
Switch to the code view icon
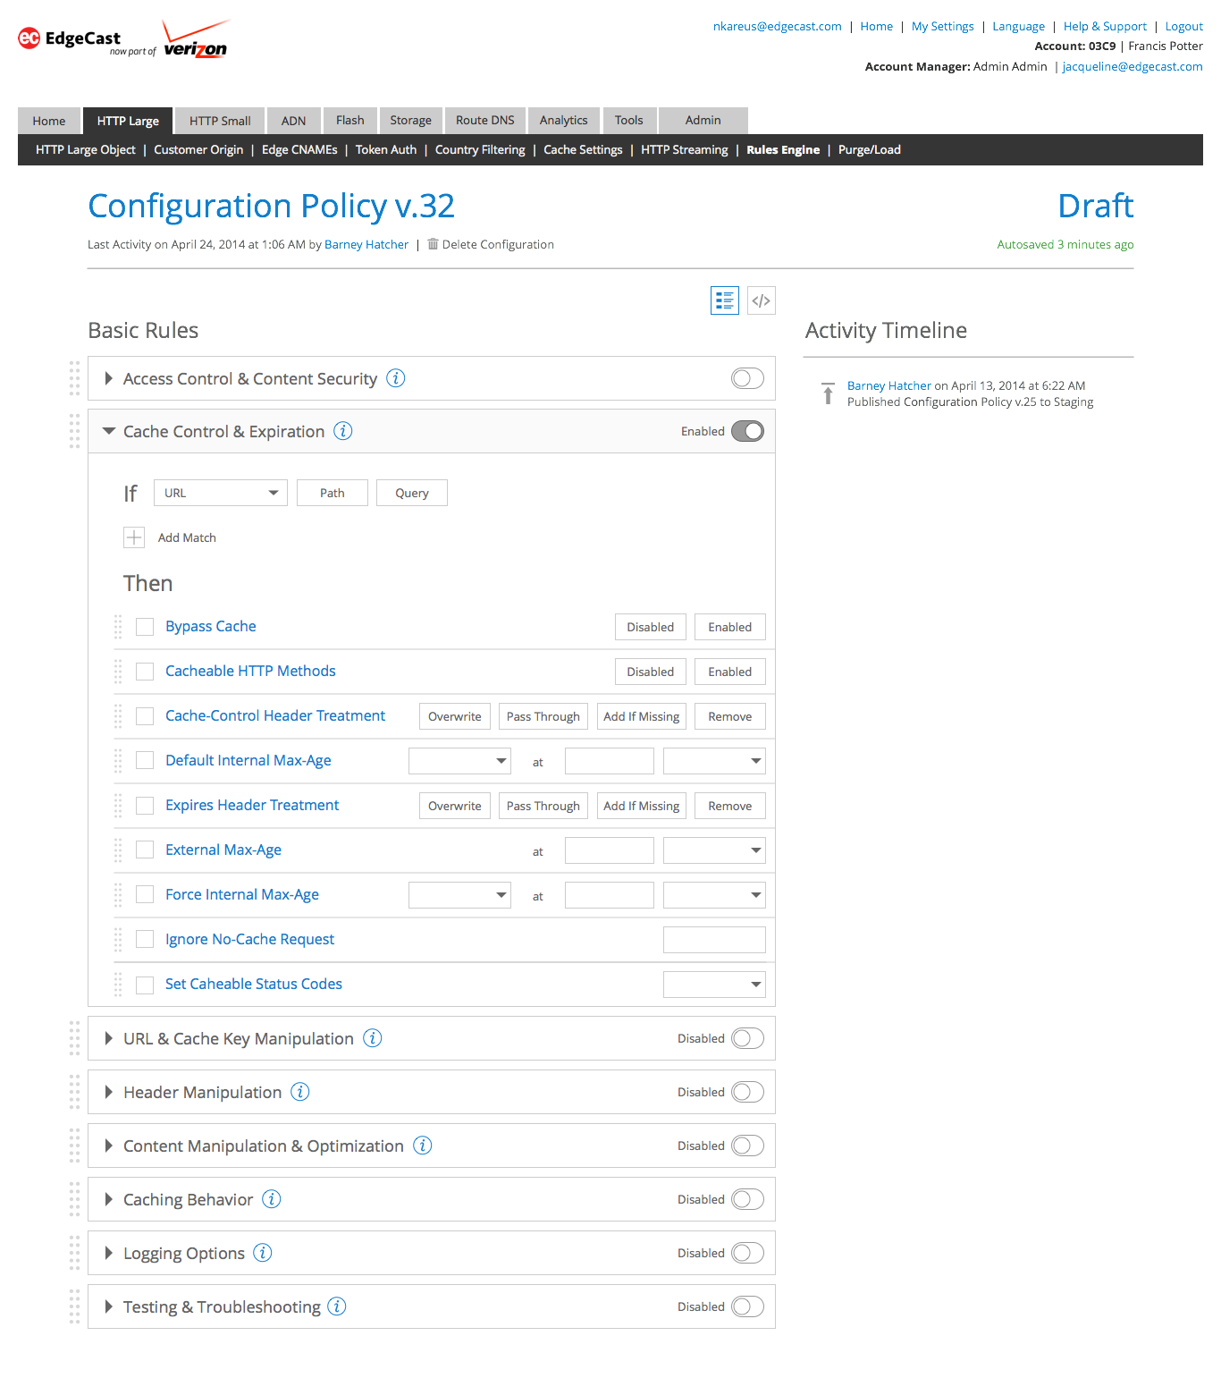pyautogui.click(x=762, y=300)
